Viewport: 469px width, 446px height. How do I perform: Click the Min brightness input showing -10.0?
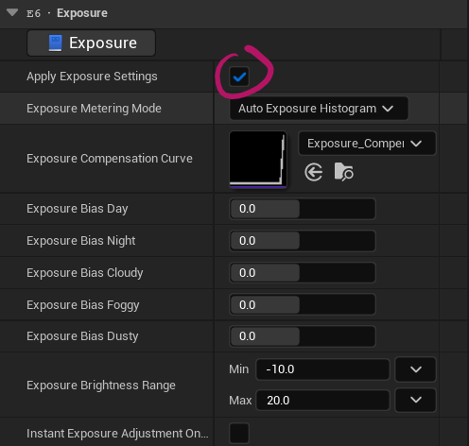click(322, 369)
